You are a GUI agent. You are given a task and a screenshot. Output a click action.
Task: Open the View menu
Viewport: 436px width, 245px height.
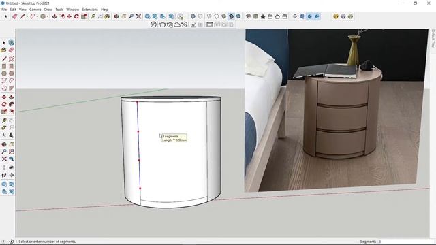[x=22, y=10]
